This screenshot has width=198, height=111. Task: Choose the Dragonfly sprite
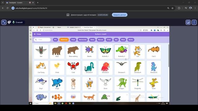coord(138,84)
